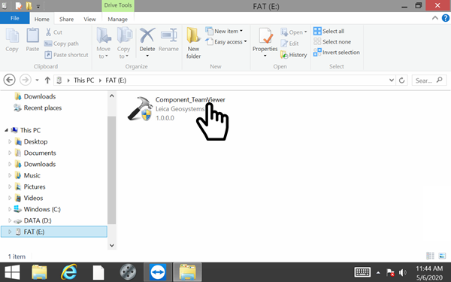451x282 pixels.
Task: Launch Internet Explorer from taskbar
Action: (69, 272)
